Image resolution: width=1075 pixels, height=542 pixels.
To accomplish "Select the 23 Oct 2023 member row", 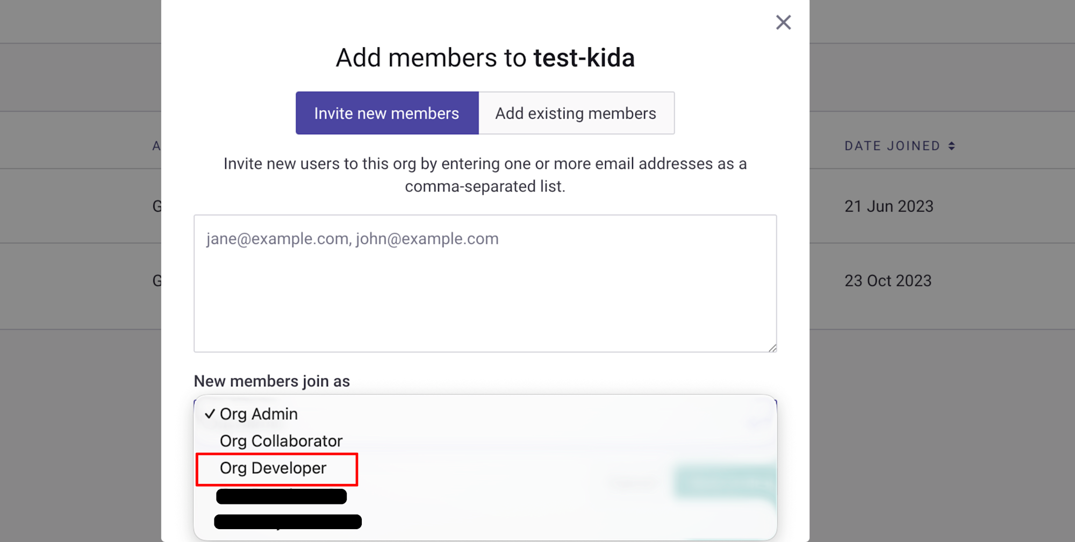I will [x=887, y=281].
